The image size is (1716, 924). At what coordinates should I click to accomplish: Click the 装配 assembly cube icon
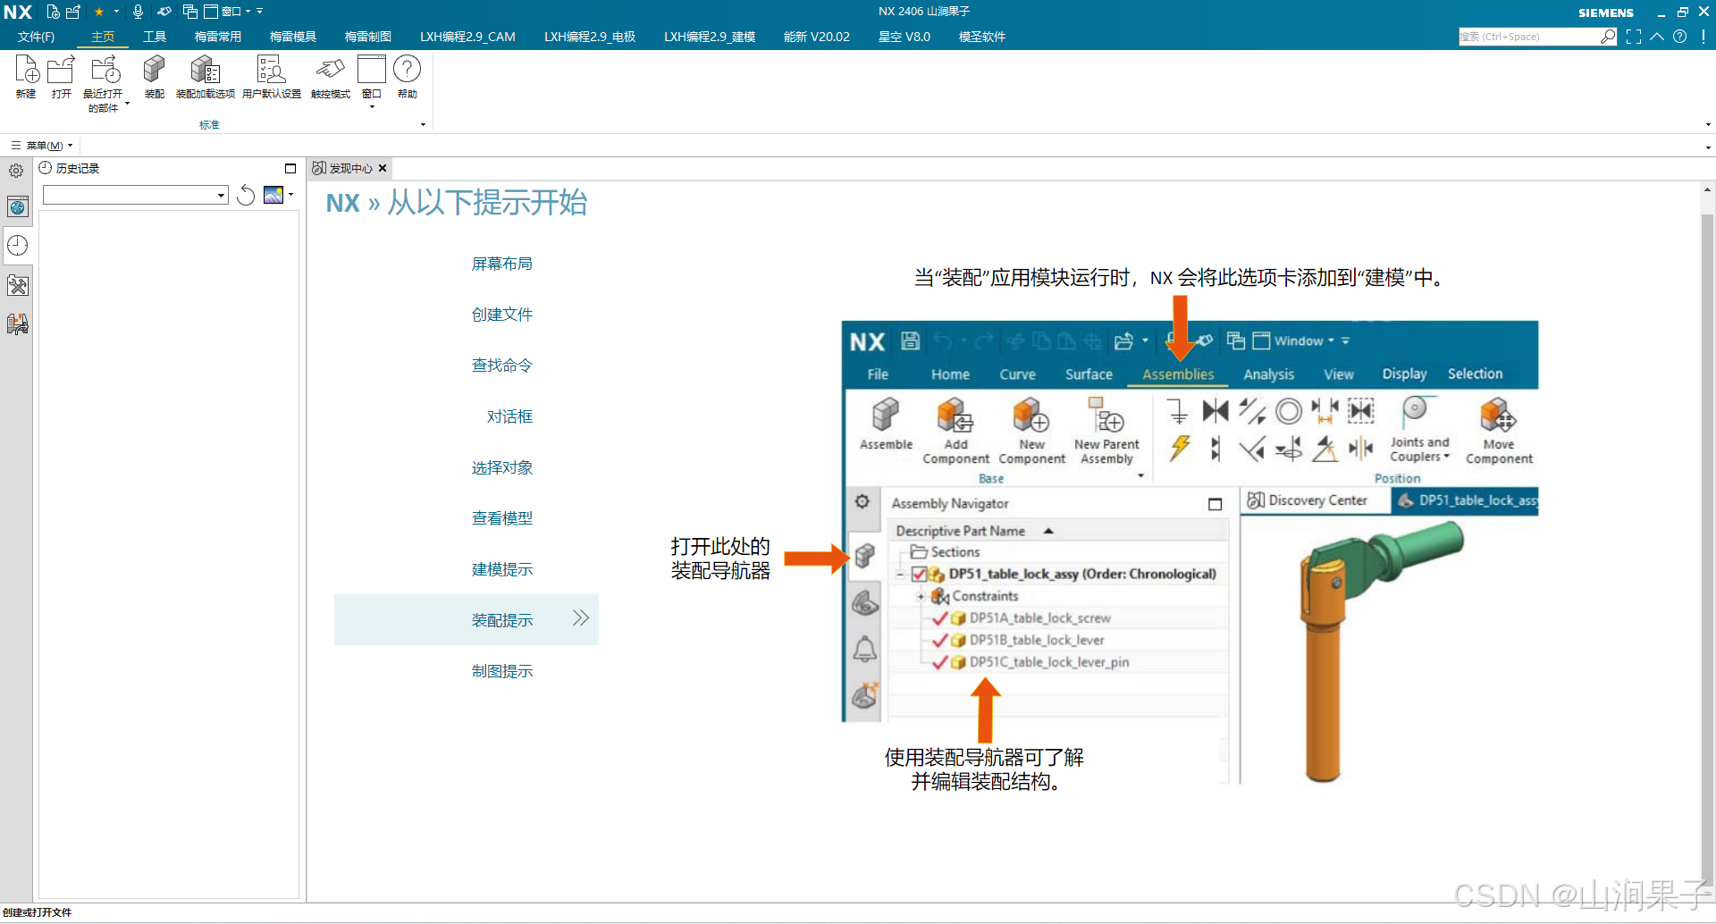[x=155, y=70]
